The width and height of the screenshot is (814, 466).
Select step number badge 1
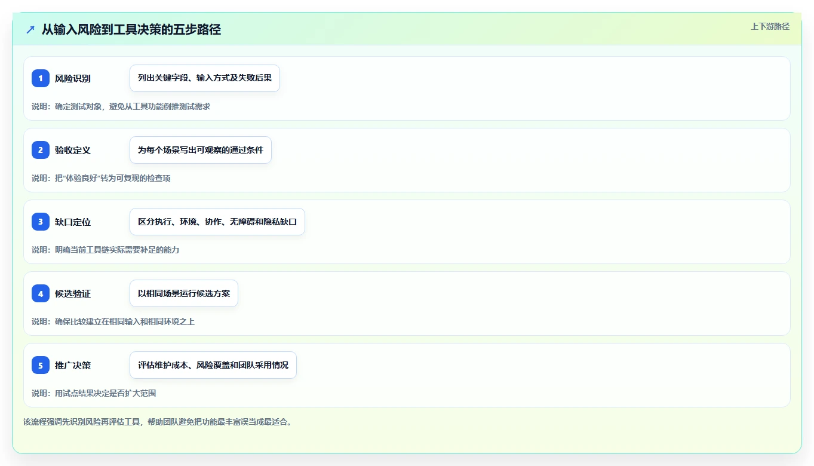click(x=41, y=78)
